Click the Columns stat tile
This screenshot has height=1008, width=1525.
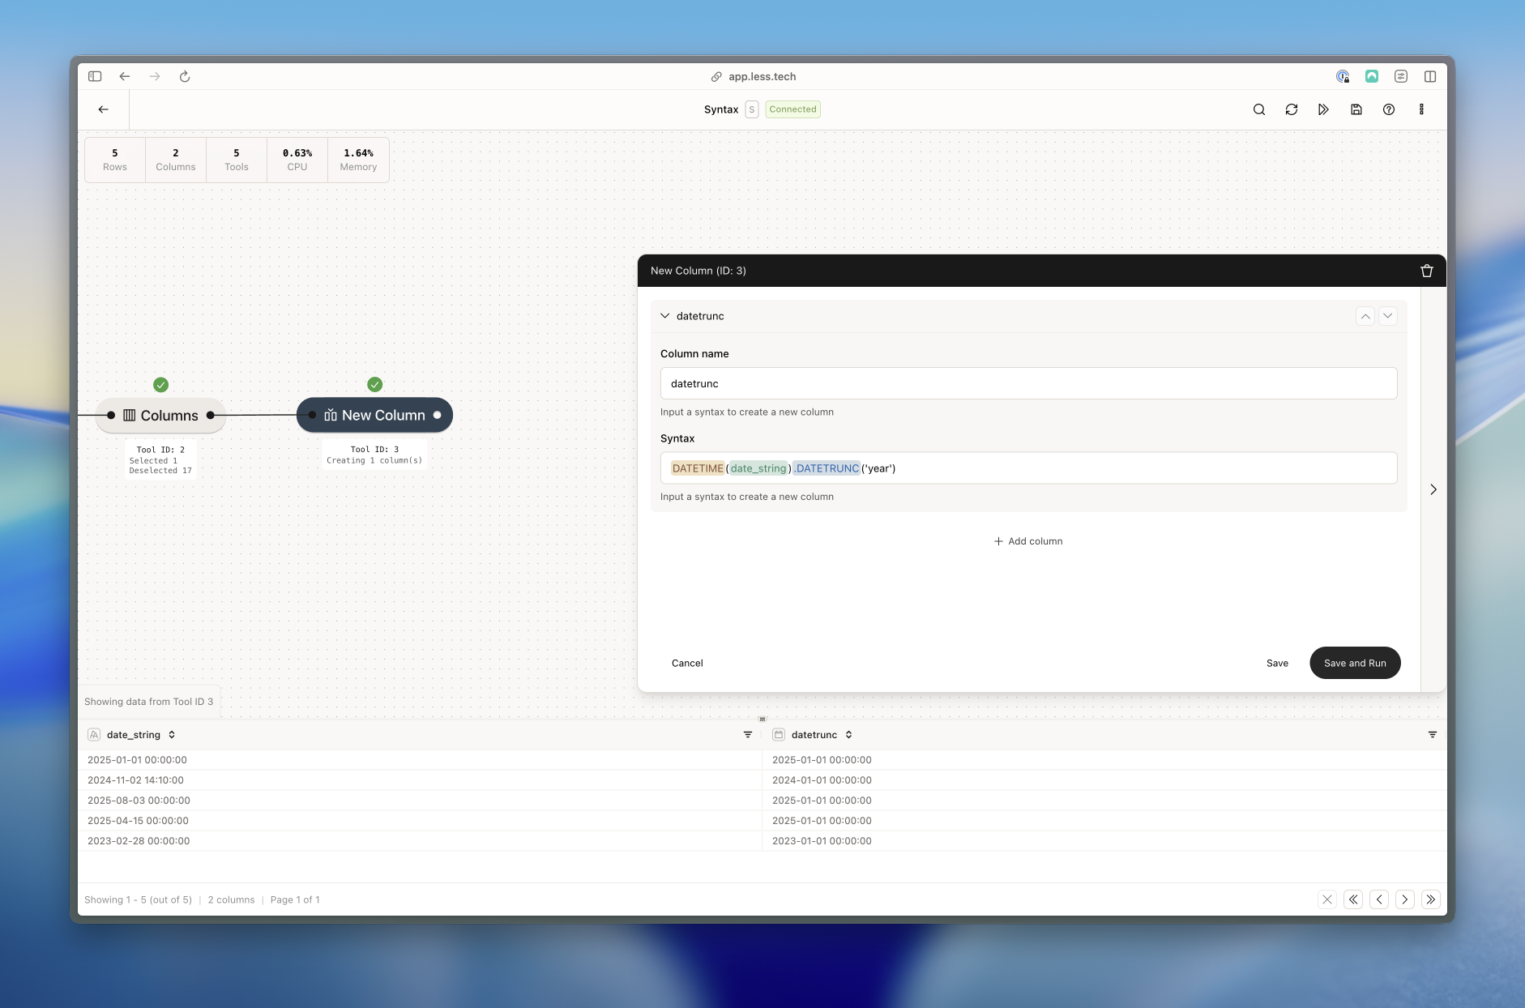pos(176,160)
